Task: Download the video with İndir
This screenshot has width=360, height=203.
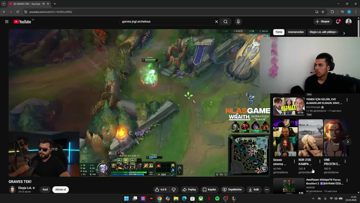Action: click(253, 190)
